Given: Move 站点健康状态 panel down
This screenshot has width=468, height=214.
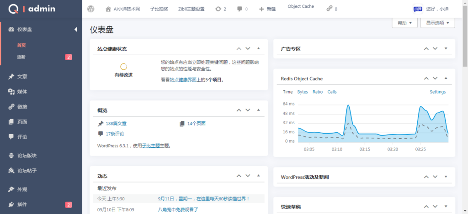Looking at the screenshot, I should coord(248,48).
